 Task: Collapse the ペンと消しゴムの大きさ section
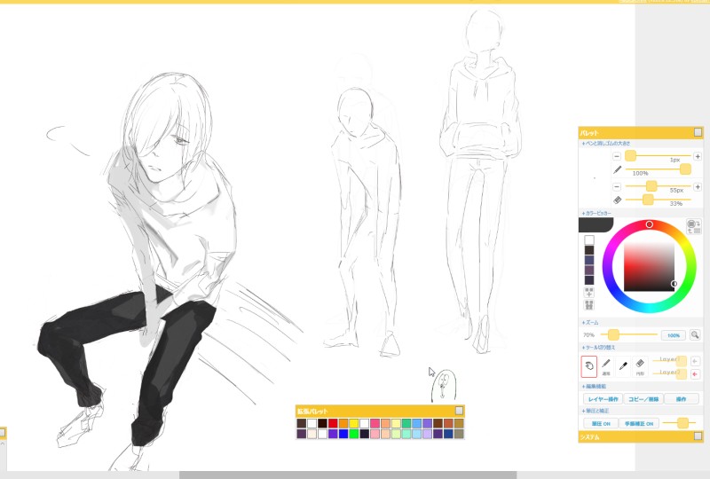click(606, 143)
